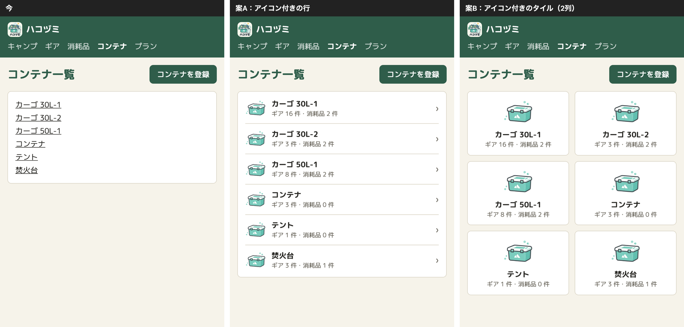Select the 消耗品 tab in the 案B panel

(x=538, y=46)
